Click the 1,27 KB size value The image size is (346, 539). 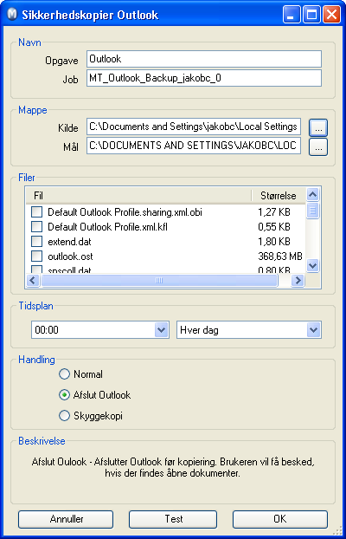tap(274, 212)
